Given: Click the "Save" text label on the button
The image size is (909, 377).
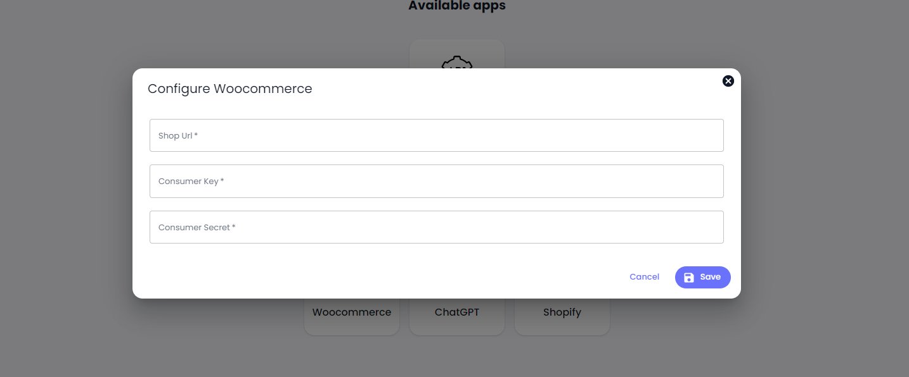Looking at the screenshot, I should tap(710, 277).
